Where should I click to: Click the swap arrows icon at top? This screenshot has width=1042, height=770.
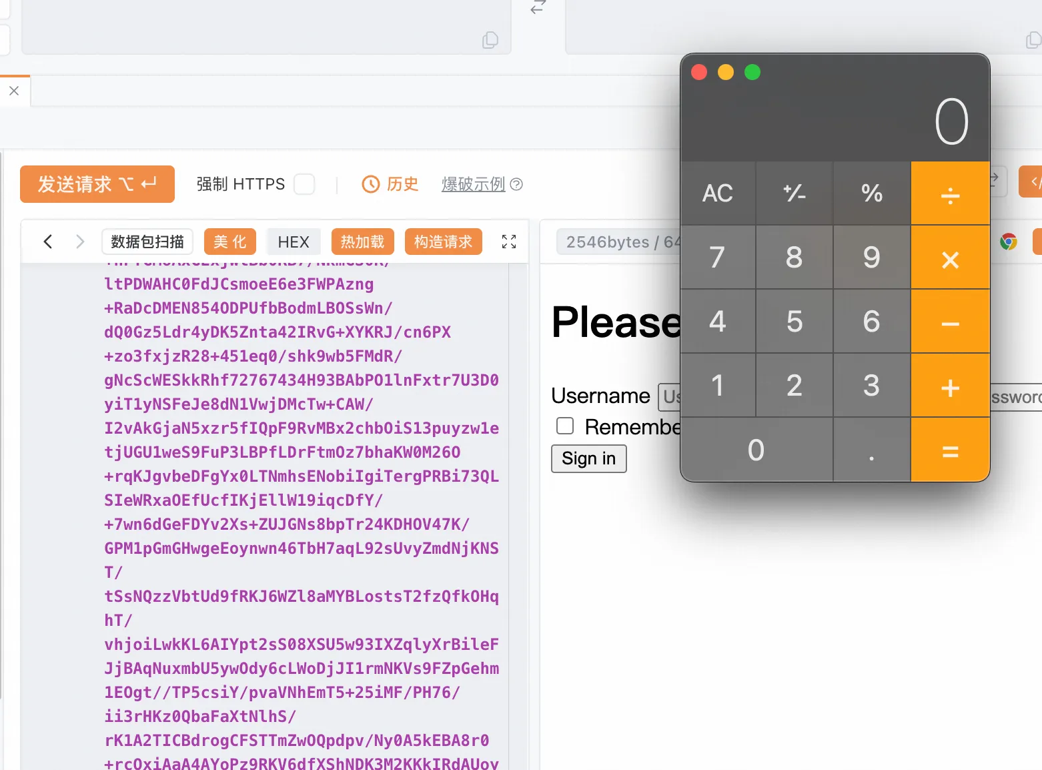538,7
